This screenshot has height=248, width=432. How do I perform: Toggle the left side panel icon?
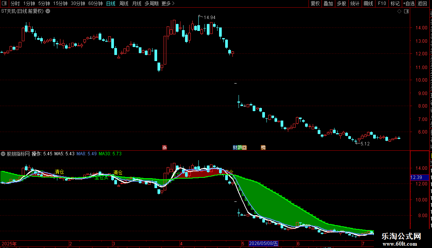pyautogui.click(x=4, y=3)
